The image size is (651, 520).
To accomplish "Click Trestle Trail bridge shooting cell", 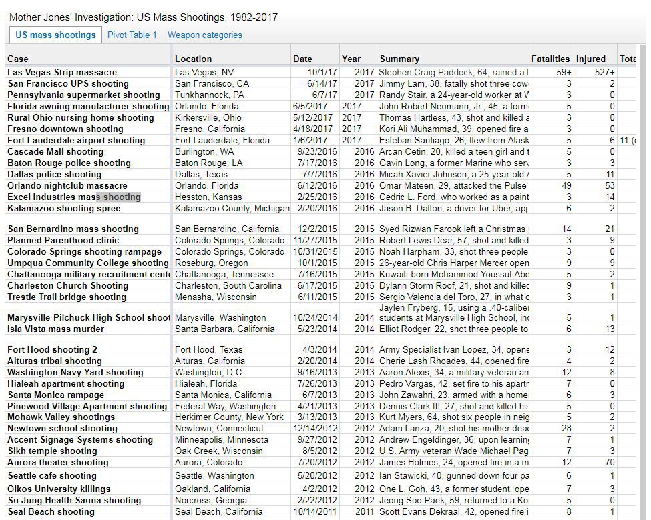I will 88,297.
